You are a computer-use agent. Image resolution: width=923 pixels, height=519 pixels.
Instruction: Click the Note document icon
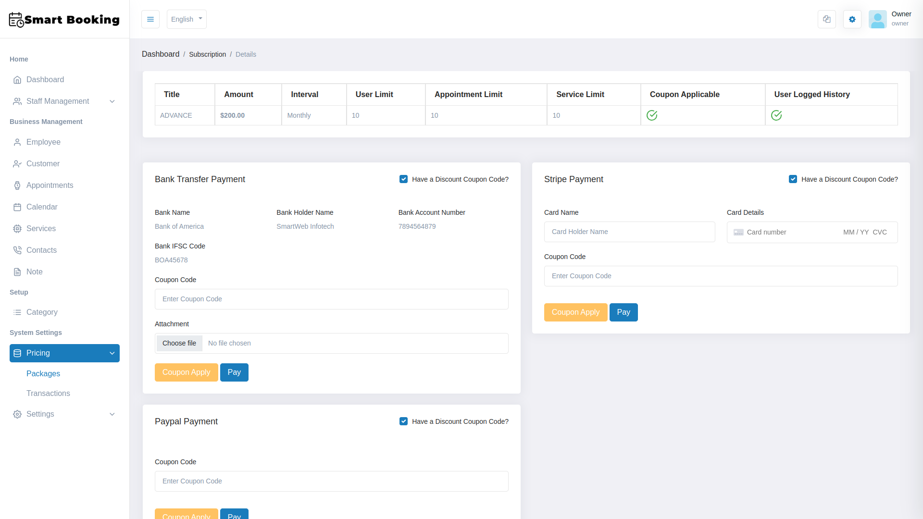point(17,272)
